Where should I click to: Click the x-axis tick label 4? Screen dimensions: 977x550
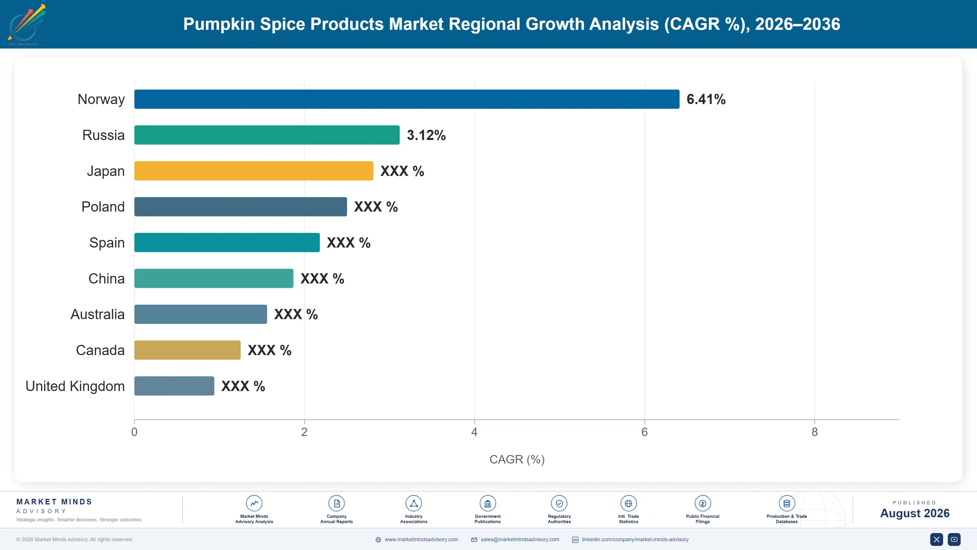[x=474, y=432]
